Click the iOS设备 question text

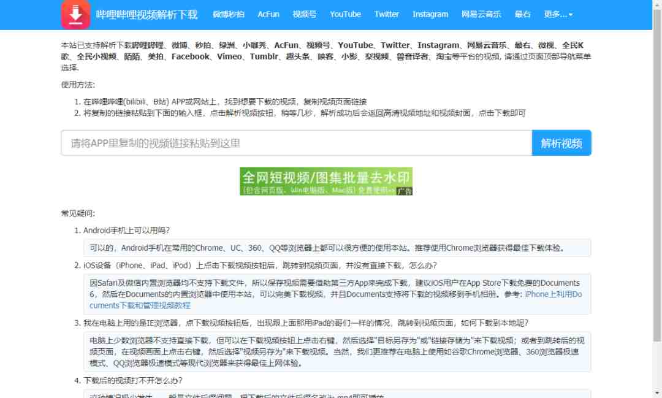pos(260,266)
